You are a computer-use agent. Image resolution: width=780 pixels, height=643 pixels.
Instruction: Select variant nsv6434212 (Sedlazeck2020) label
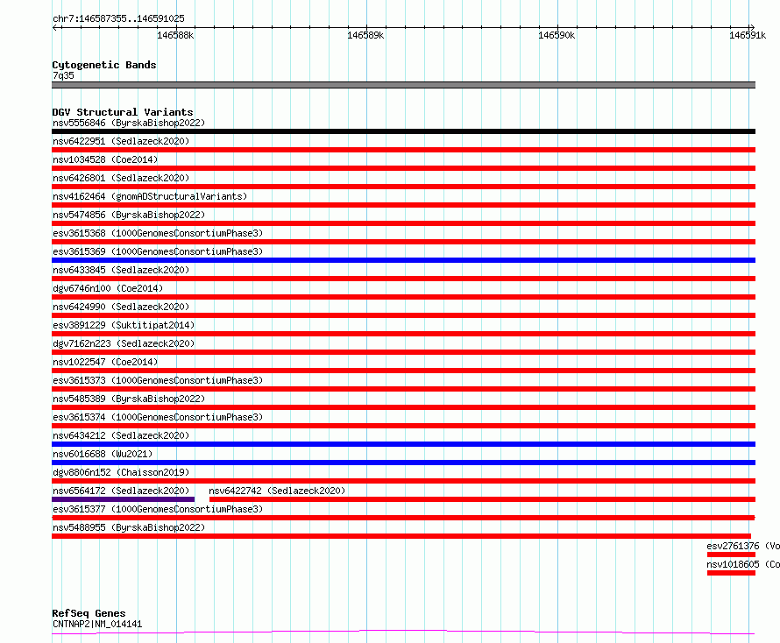121,435
